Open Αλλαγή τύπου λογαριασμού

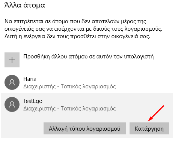84,128
